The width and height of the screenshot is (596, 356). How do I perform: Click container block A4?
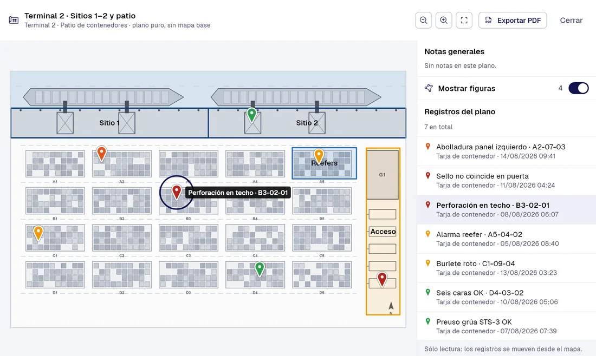(x=255, y=163)
